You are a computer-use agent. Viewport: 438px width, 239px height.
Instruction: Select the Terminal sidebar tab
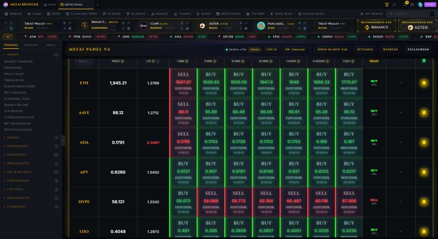coord(11,45)
